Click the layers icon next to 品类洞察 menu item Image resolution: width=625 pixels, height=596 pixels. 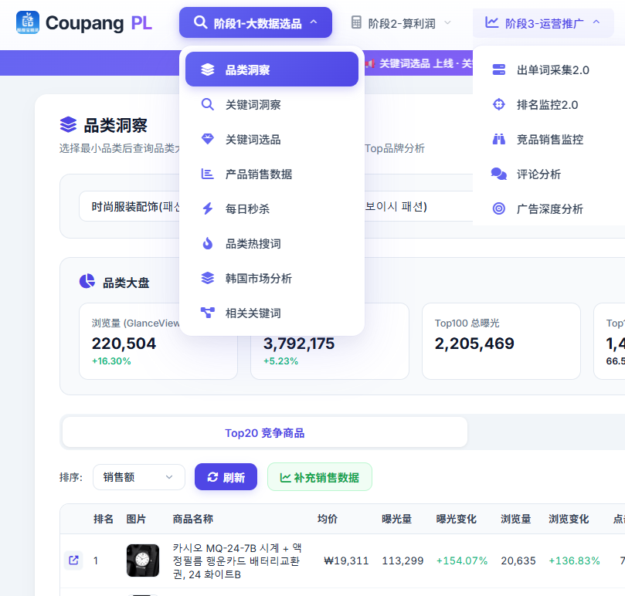point(208,69)
